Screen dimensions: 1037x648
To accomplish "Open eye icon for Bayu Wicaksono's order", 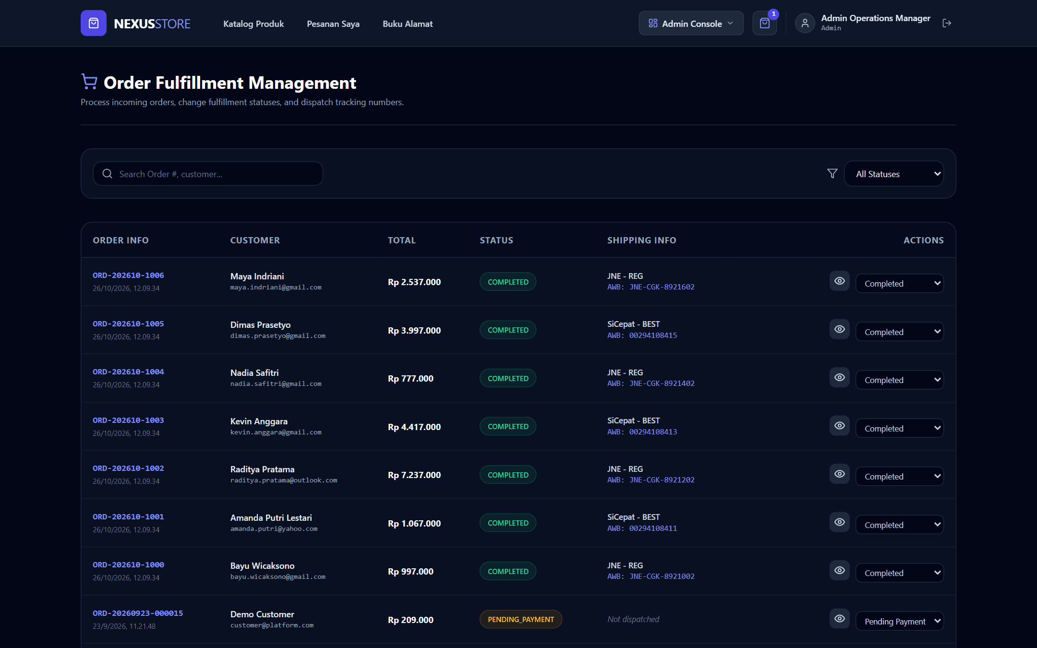I will point(840,570).
